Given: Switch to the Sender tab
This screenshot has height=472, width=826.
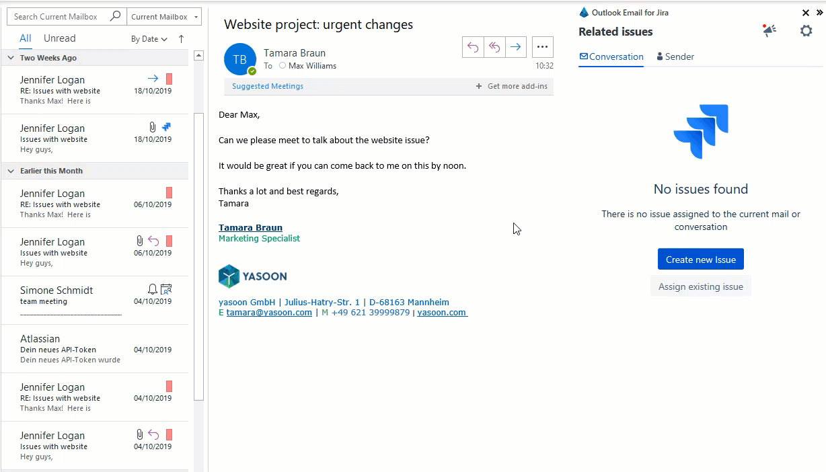Looking at the screenshot, I should (675, 57).
